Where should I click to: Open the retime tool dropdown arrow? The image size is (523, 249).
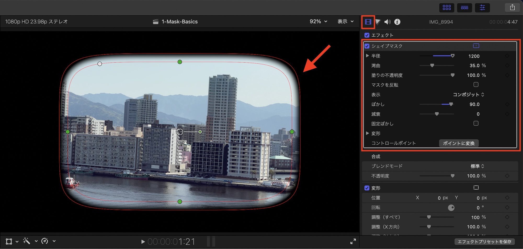coord(54,241)
